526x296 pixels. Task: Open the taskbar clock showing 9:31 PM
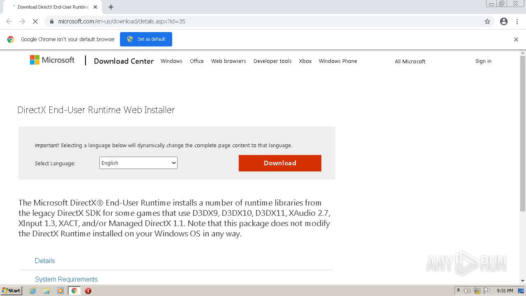click(505, 291)
